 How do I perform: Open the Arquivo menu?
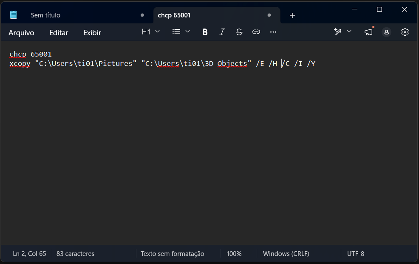21,33
